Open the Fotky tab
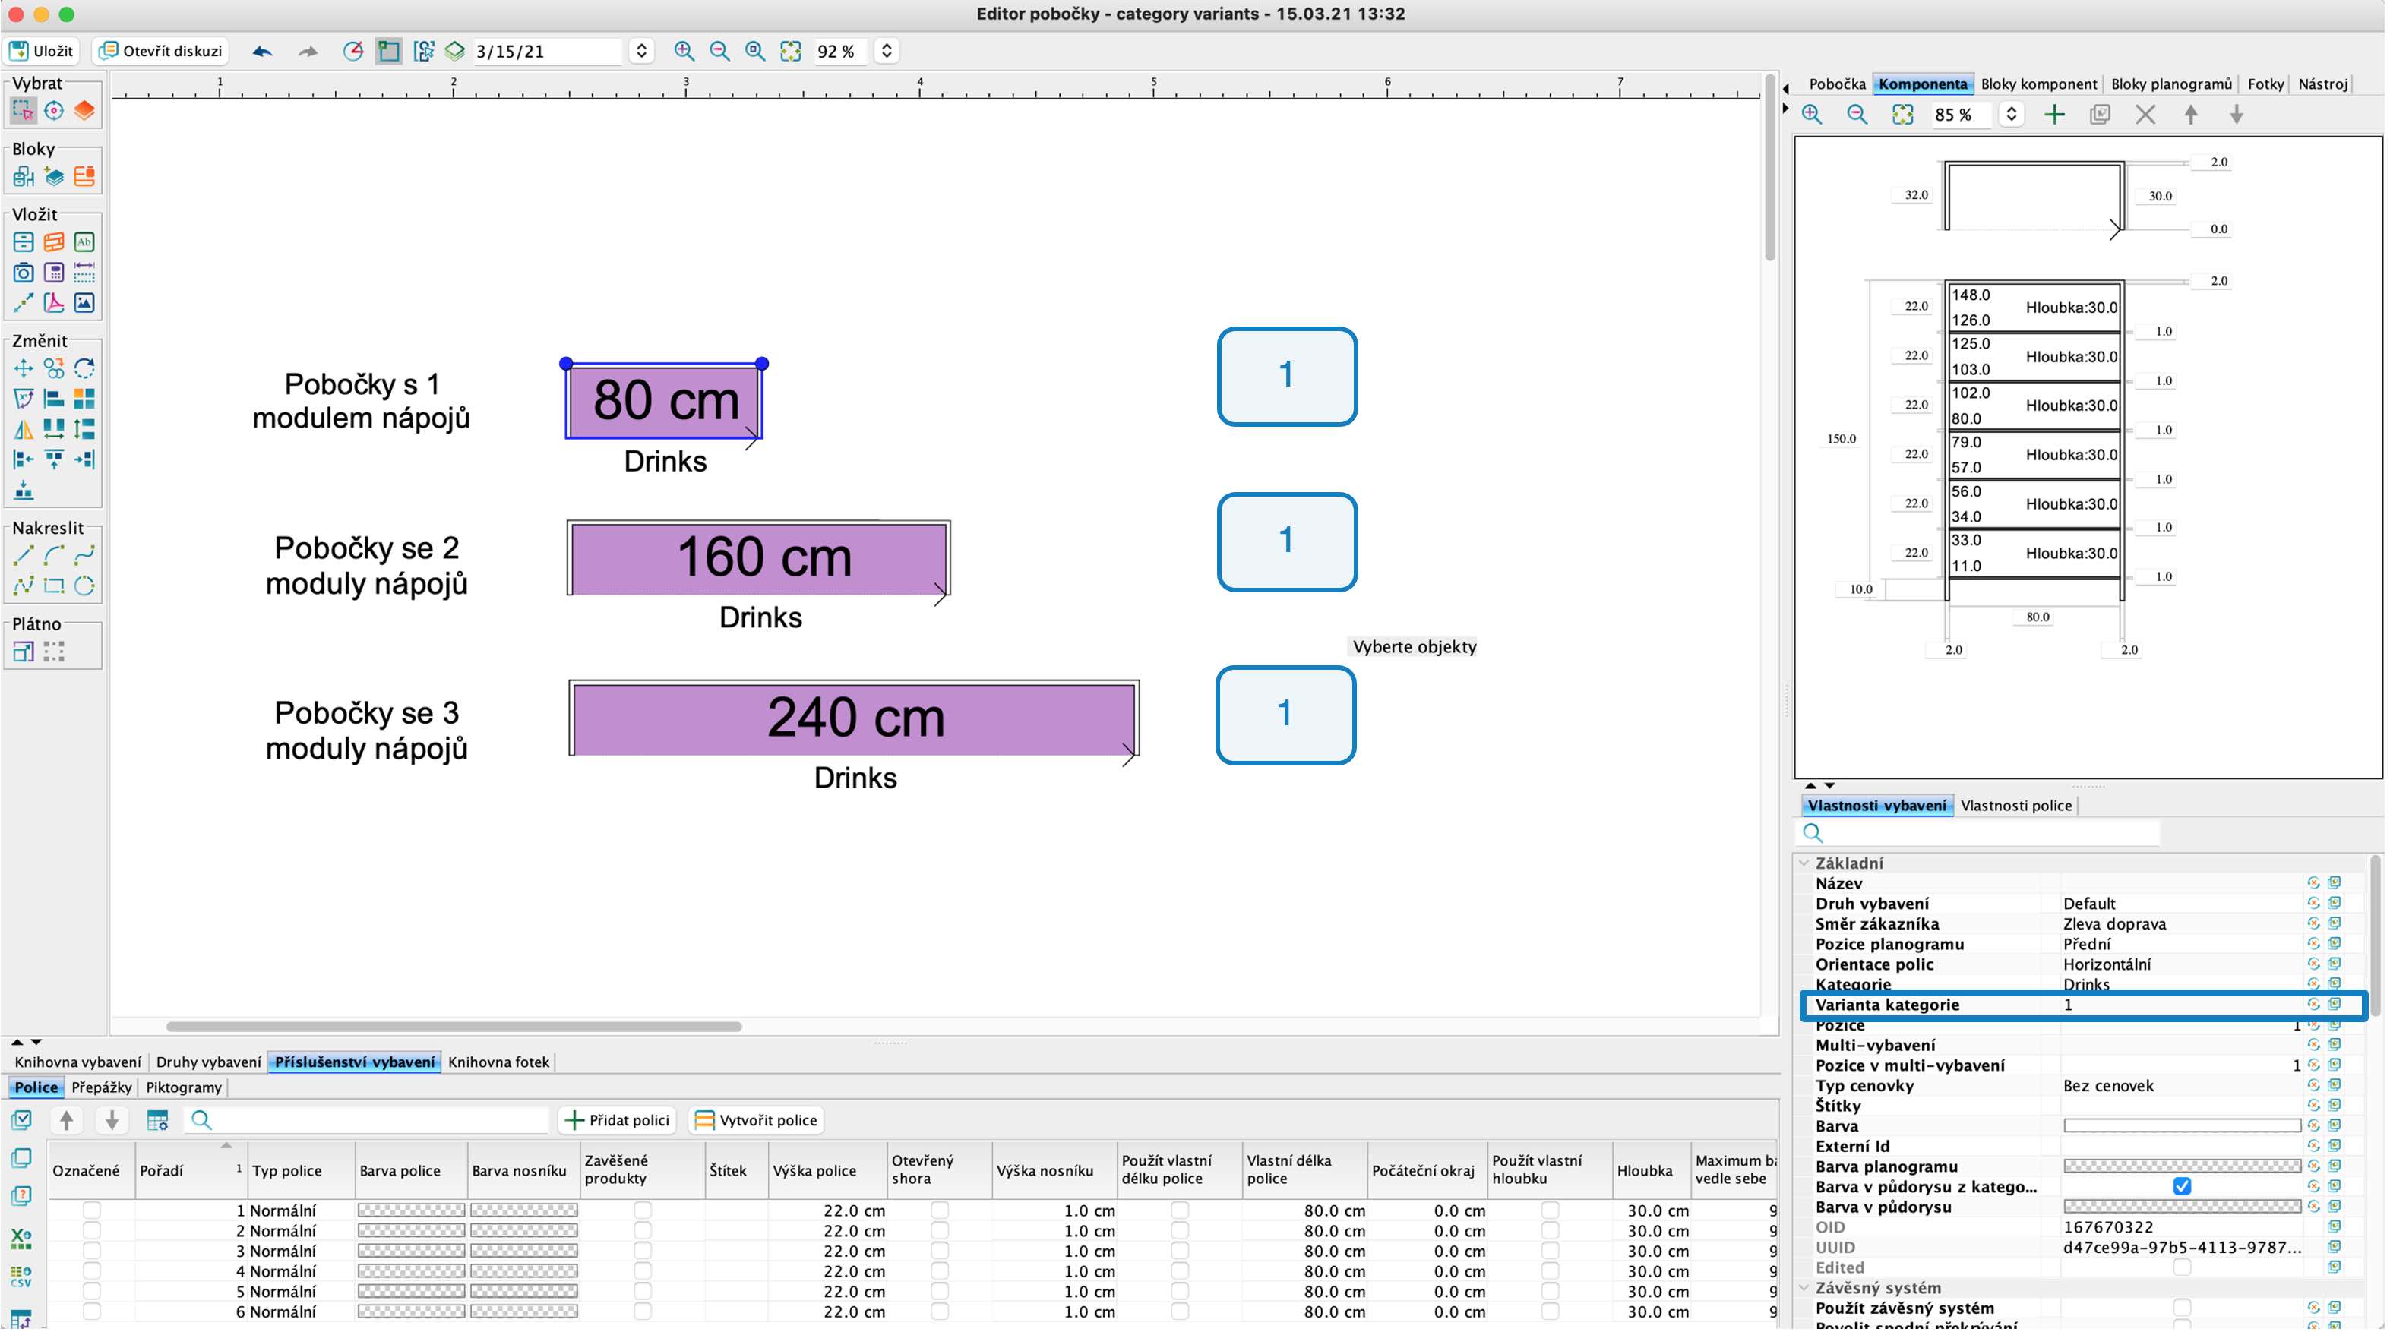The height and width of the screenshot is (1332, 2390). [x=2265, y=84]
